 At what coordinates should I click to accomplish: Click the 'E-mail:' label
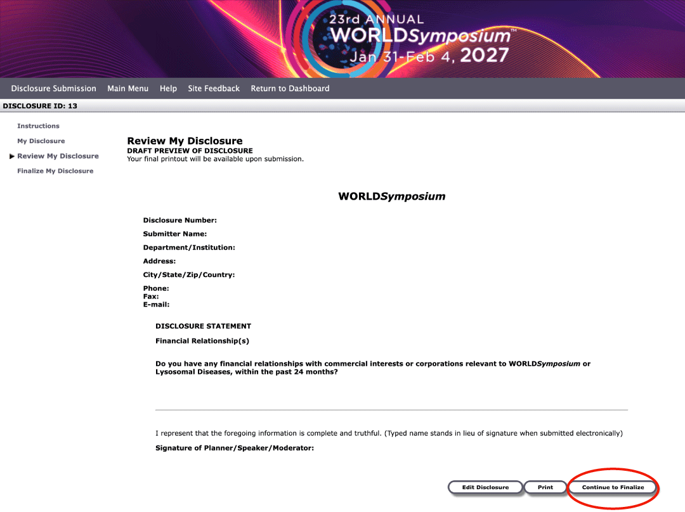point(157,305)
